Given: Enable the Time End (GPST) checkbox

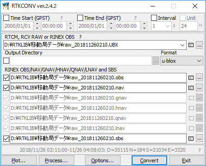Looking at the screenshot, I should point(80,18).
